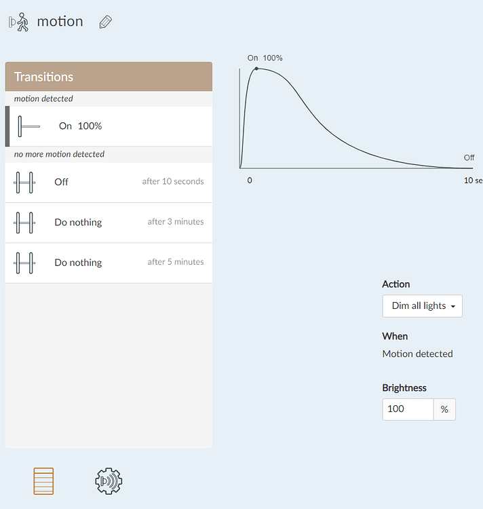Click the On 100% point on graph
The height and width of the screenshot is (509, 483).
[256, 69]
